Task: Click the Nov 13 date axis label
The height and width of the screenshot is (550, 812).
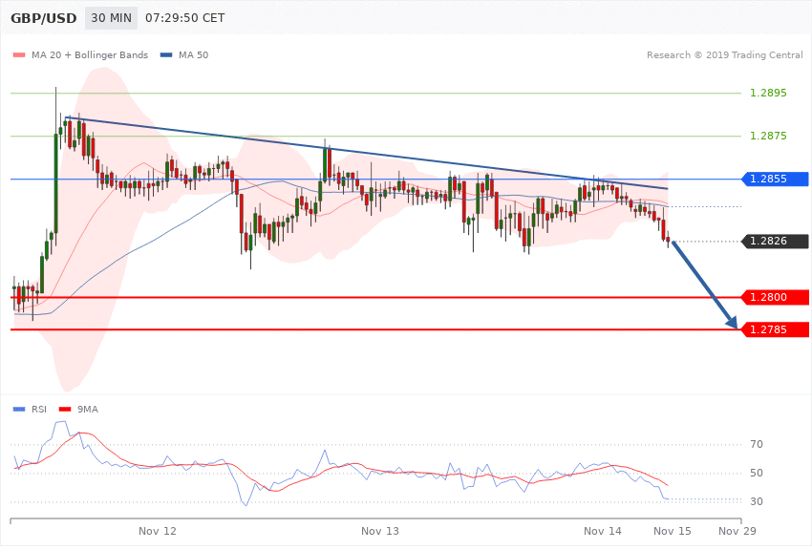Action: coord(380,531)
